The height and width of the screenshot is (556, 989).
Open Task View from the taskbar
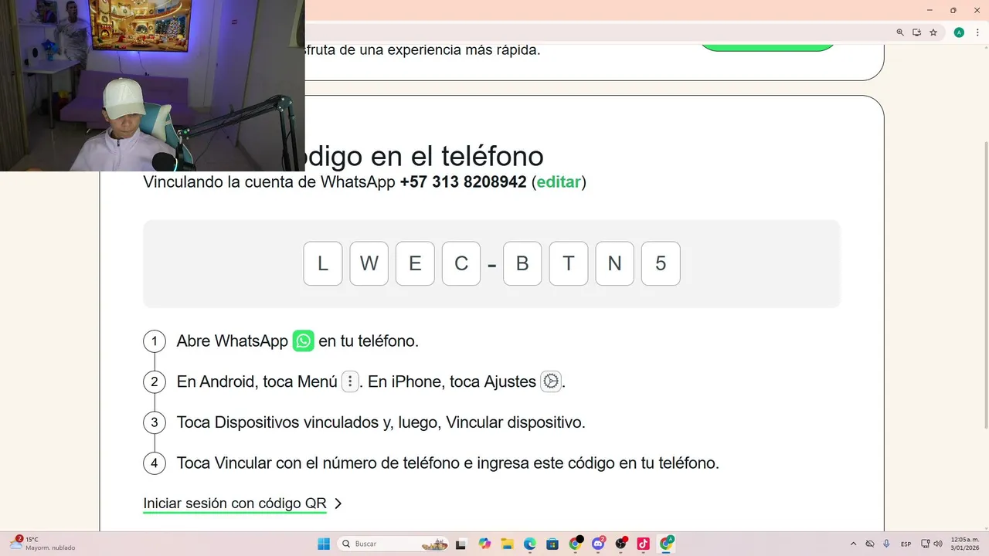click(x=461, y=544)
